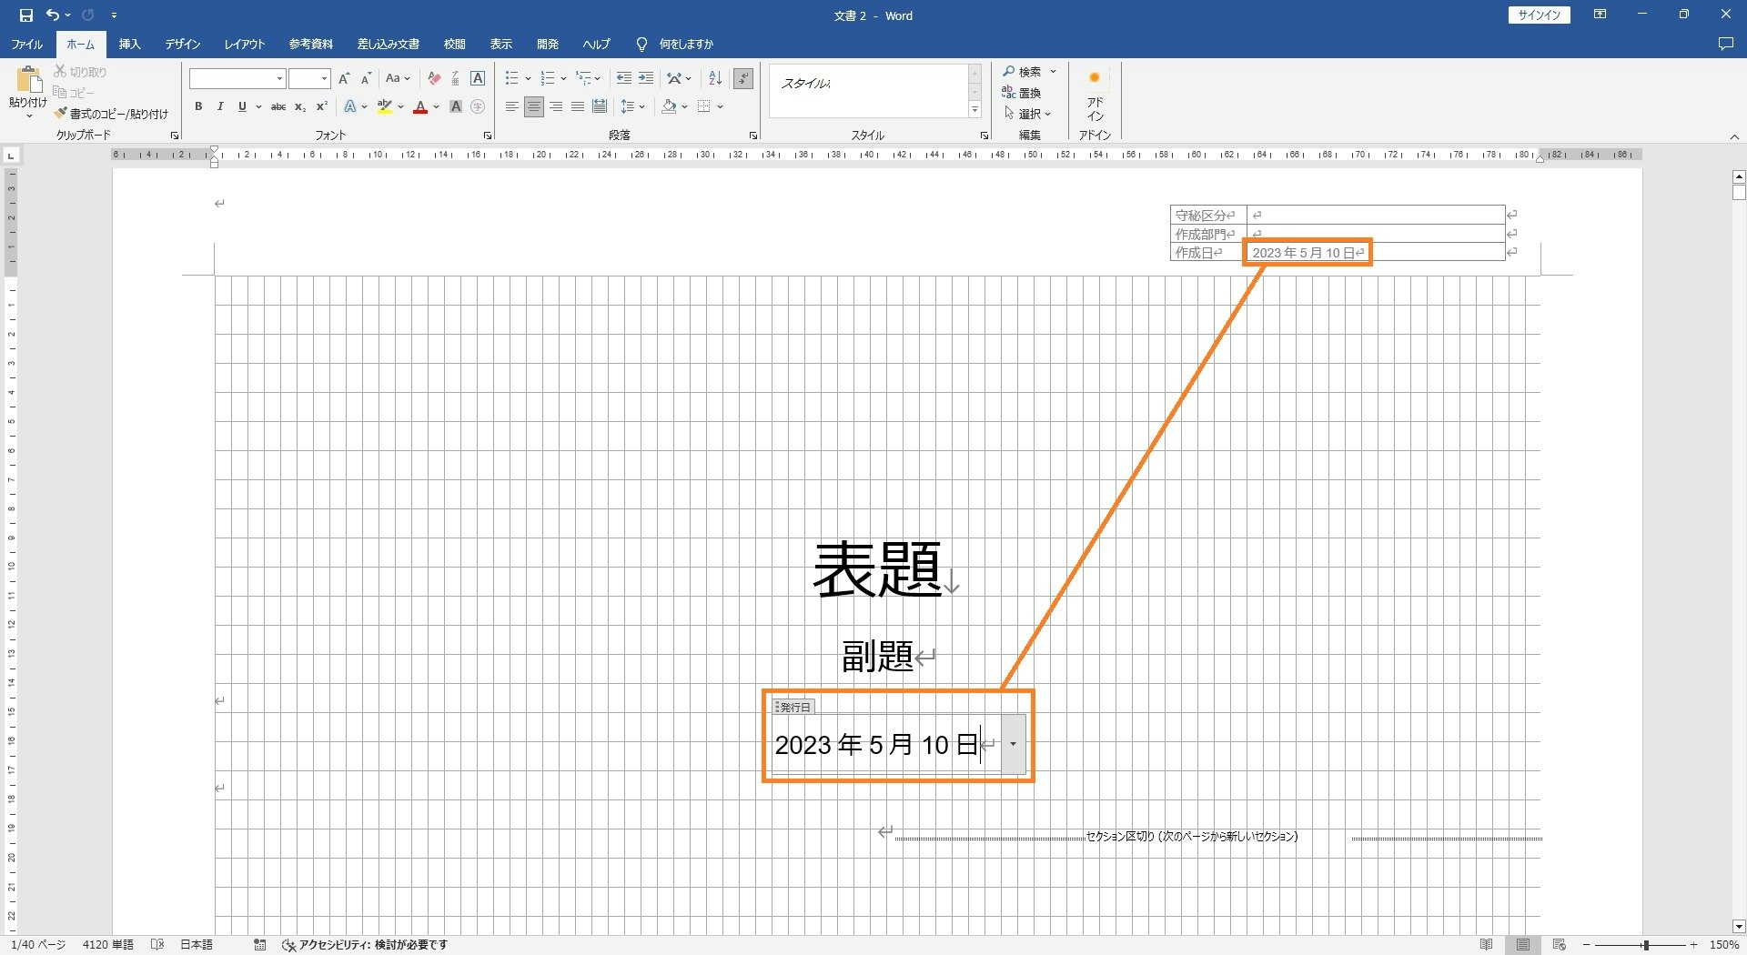Click the vertical scrollbar down arrow
Screen dimensions: 1747x955
[1739, 927]
